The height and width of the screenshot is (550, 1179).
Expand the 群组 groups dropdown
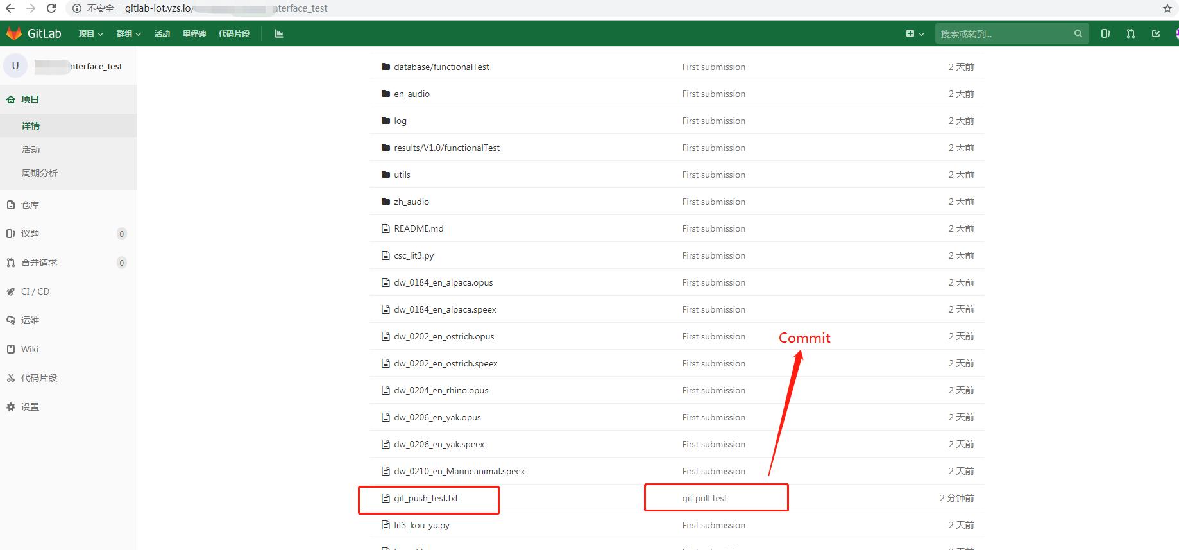[128, 33]
